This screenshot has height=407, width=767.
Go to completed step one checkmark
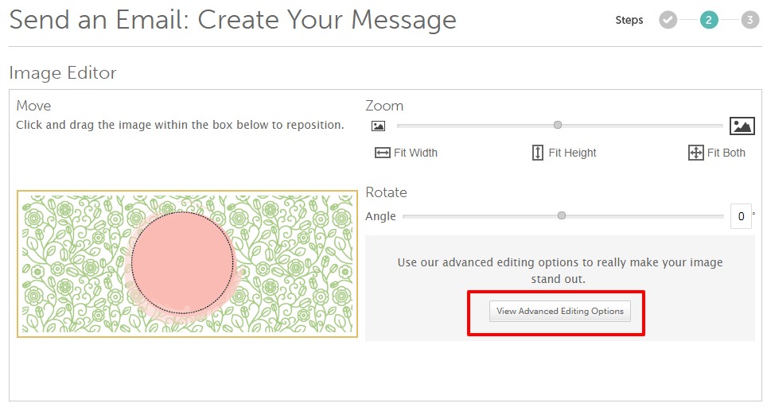click(x=668, y=20)
